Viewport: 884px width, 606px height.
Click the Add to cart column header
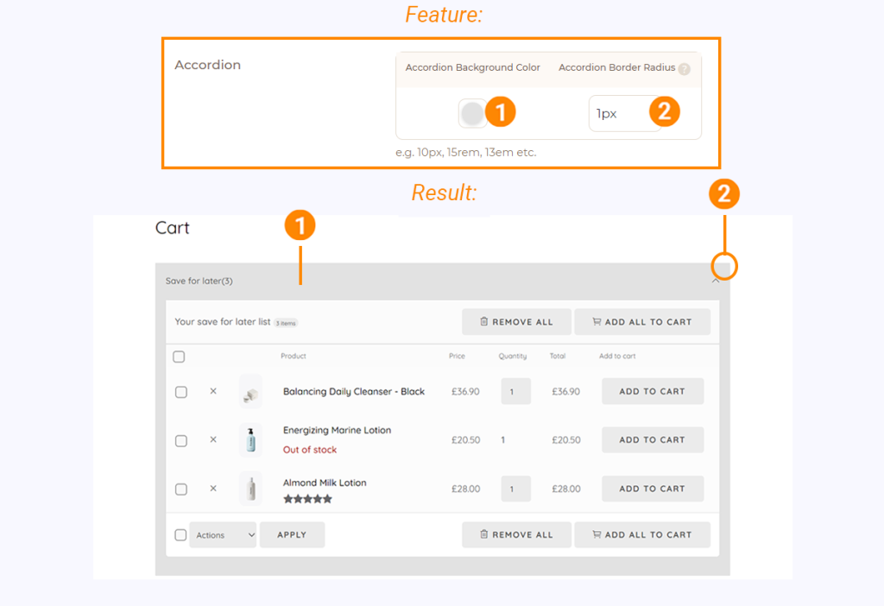pos(617,357)
